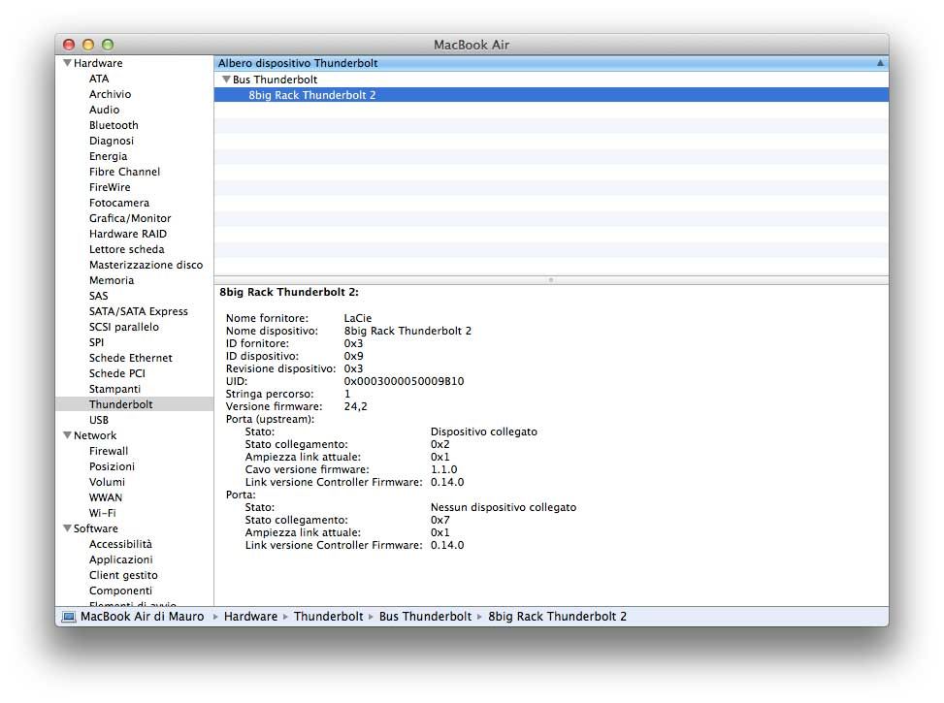Show the Wi-Fi network information
944x703 pixels.
pyautogui.click(x=104, y=513)
